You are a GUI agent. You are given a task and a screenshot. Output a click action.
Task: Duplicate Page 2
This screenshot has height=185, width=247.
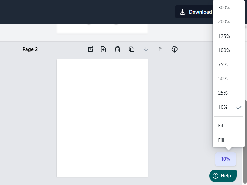131,49
